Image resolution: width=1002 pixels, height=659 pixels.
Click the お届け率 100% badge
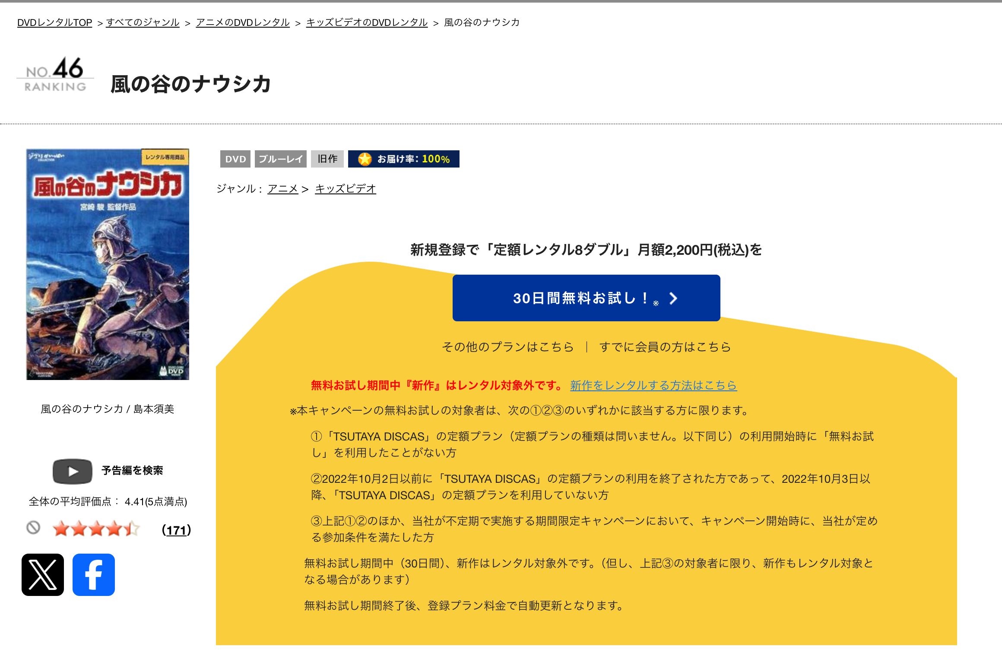[x=404, y=159]
